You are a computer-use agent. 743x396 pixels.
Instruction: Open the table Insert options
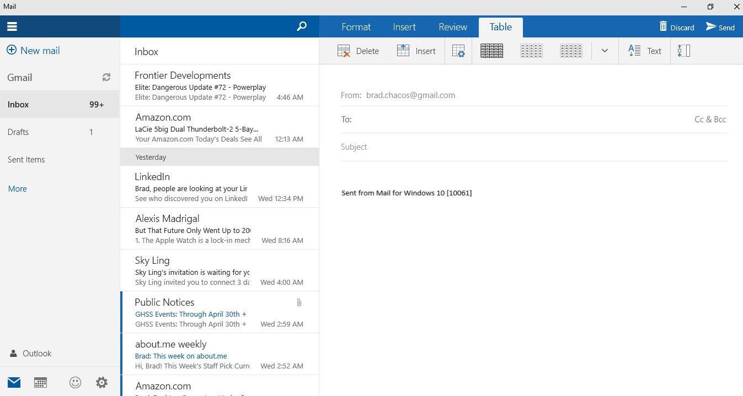click(416, 51)
